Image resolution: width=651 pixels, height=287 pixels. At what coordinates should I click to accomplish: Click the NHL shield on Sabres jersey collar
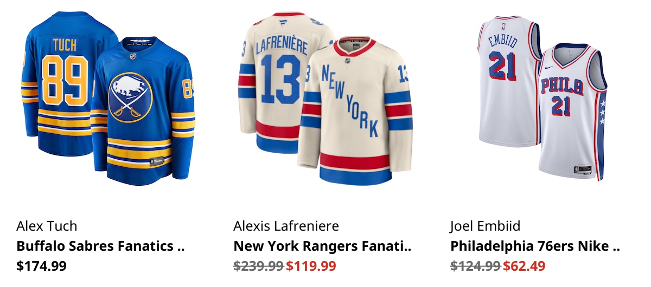point(133,55)
